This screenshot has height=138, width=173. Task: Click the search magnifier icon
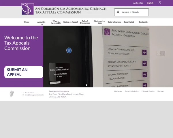[118, 12]
